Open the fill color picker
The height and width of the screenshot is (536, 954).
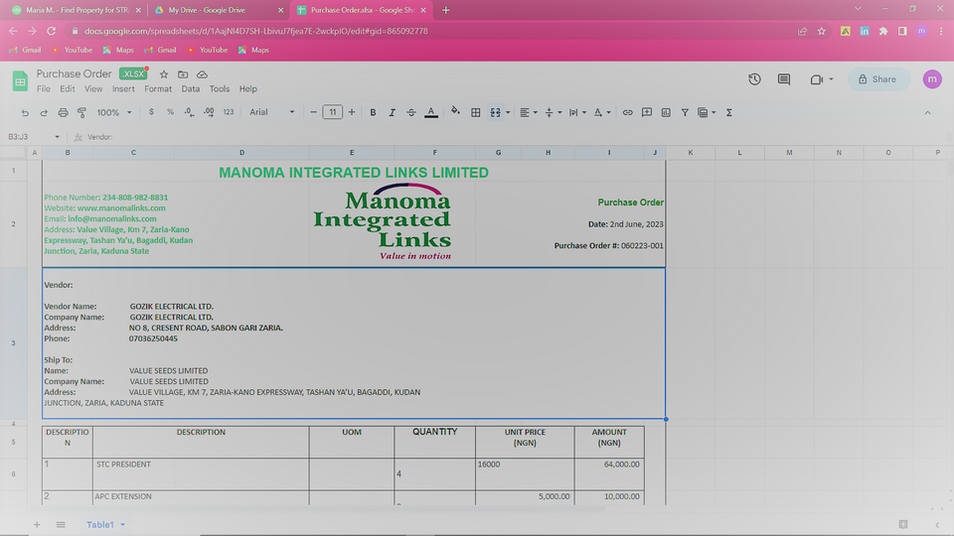(455, 111)
